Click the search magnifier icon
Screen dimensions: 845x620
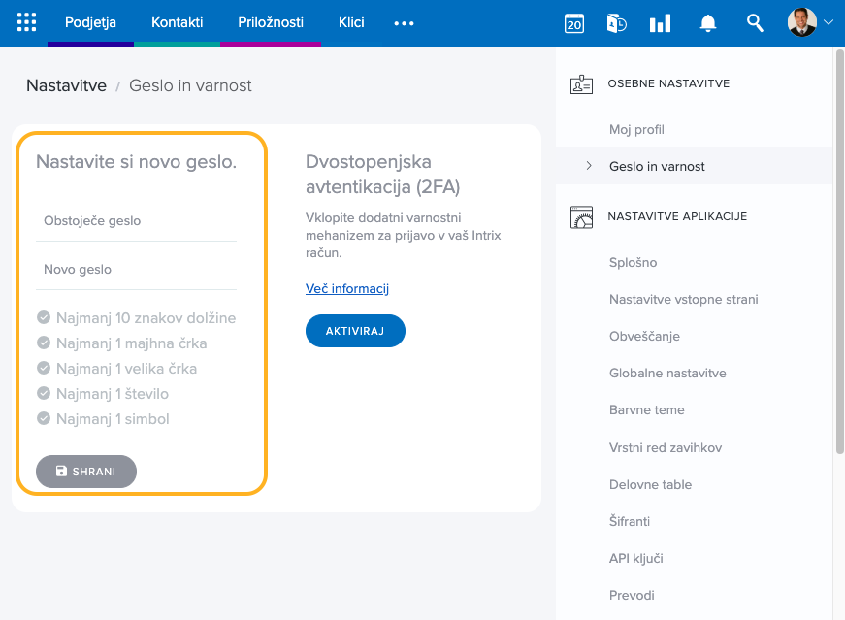point(755,23)
